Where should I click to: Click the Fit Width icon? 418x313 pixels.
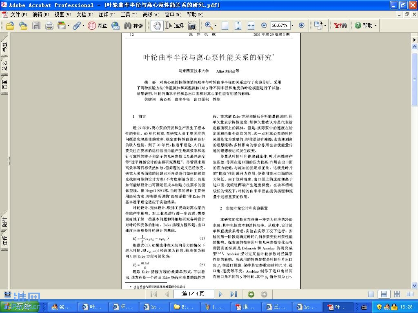coord(251,26)
